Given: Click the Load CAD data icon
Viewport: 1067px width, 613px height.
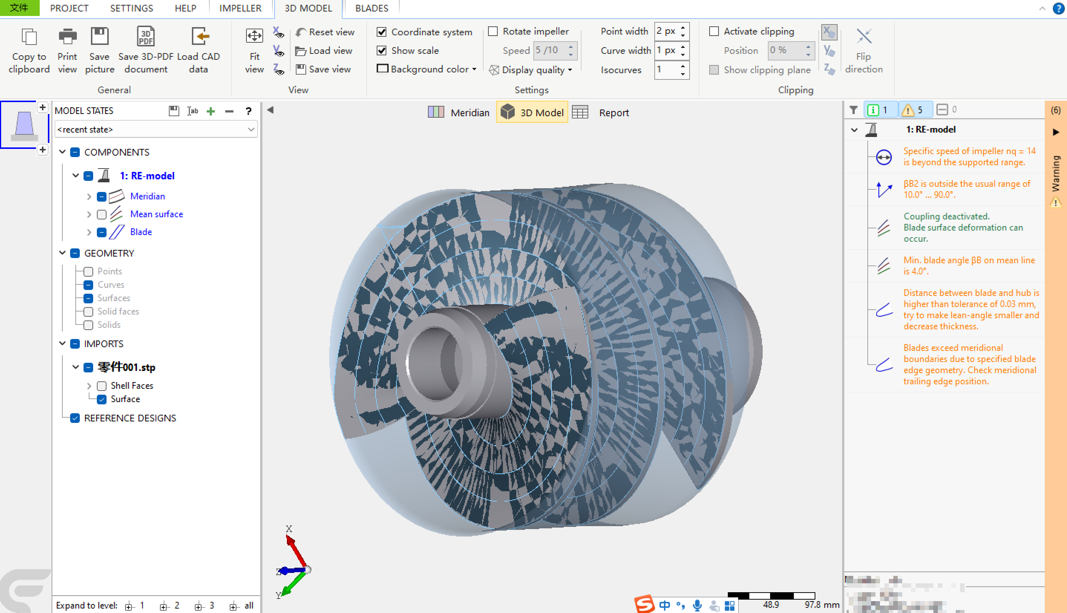Looking at the screenshot, I should (199, 38).
